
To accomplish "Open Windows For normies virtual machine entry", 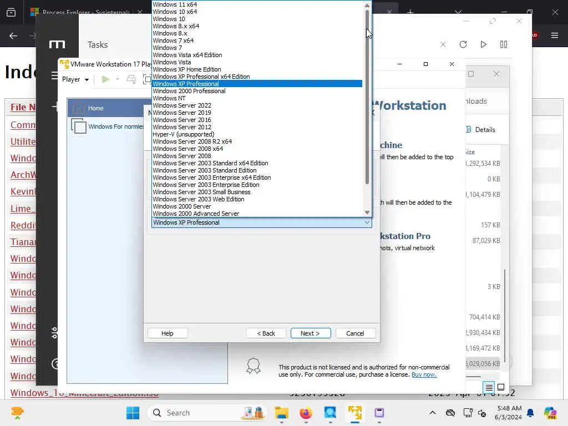I will [x=108, y=126].
